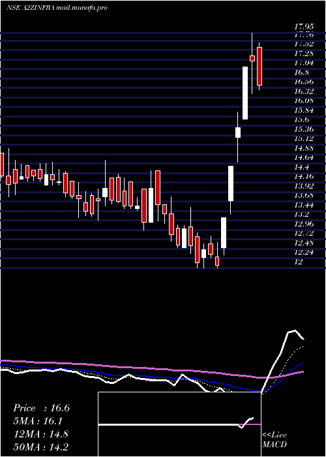
Task: Click the 12.24 price axis label
Action: tap(304, 253)
